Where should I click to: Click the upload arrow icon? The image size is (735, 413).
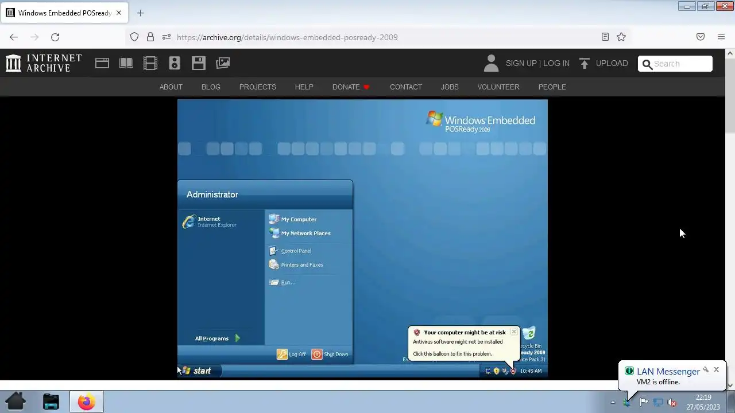(585, 63)
